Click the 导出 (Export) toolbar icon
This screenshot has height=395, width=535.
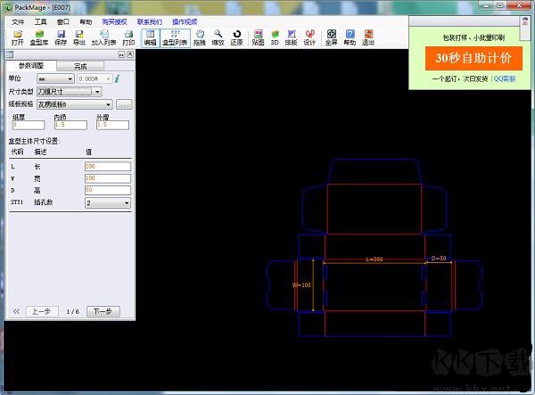coord(80,37)
